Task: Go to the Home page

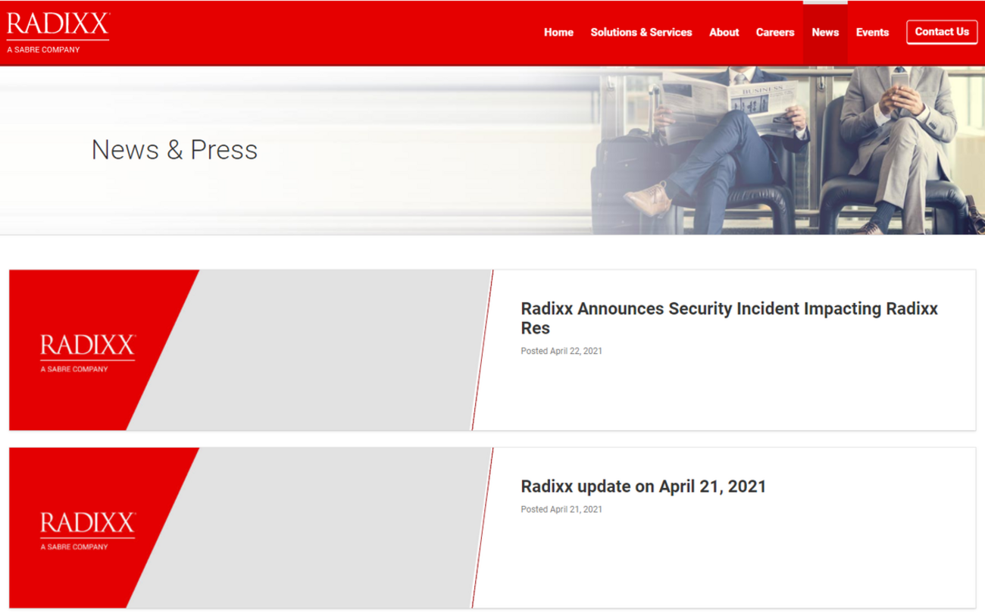Action: pos(558,33)
